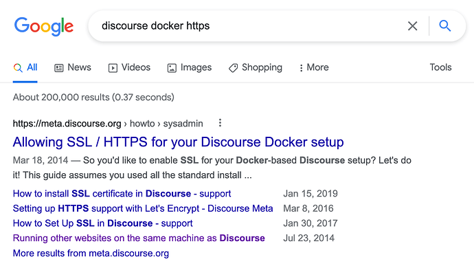Open the search Tools options

click(x=440, y=67)
